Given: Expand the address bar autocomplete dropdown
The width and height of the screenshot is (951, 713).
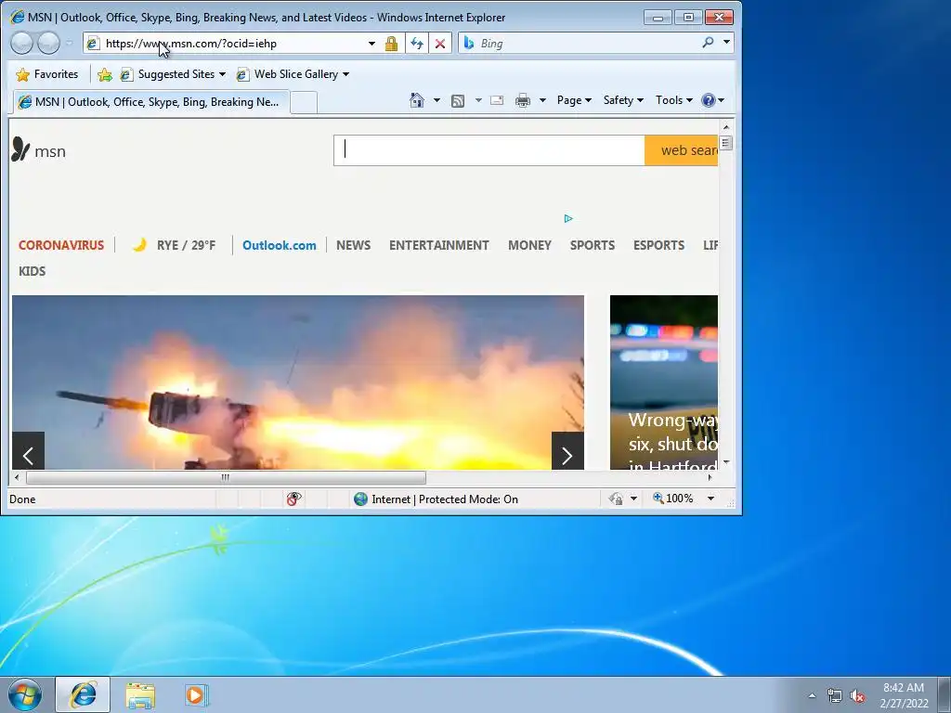Looking at the screenshot, I should (x=371, y=44).
